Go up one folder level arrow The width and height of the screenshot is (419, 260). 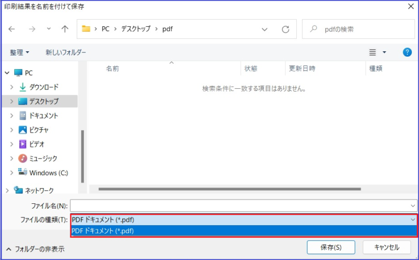(65, 29)
